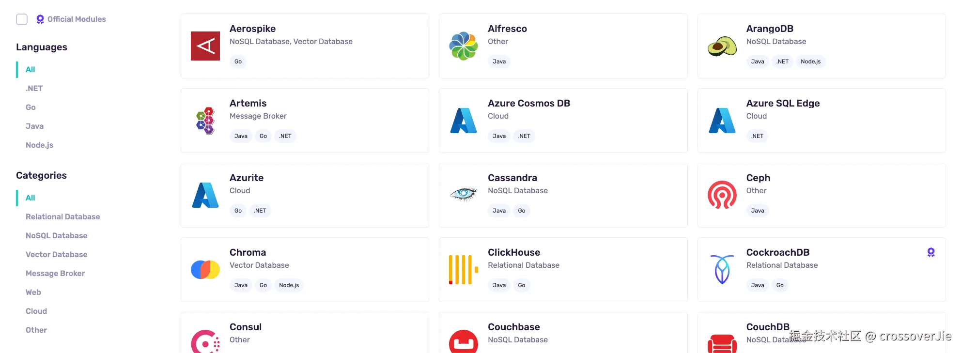This screenshot has height=353, width=962.
Task: Click the Azure Cosmos DB logo
Action: tap(464, 121)
